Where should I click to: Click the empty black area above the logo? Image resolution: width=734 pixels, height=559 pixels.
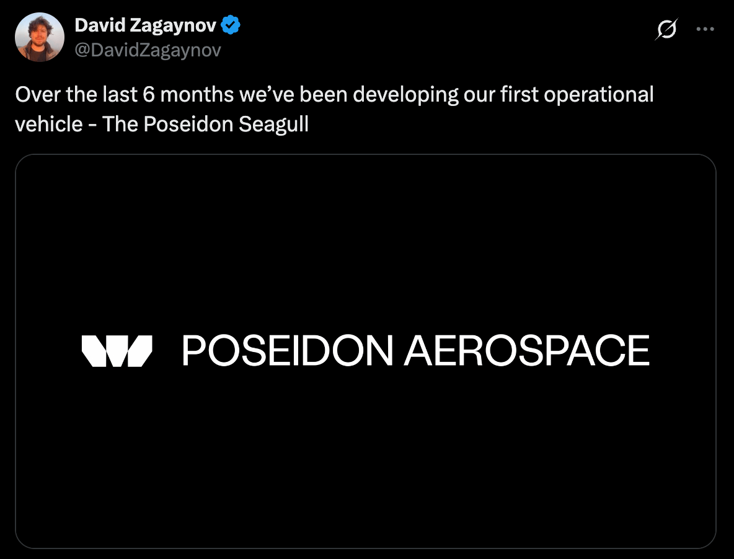[x=366, y=244]
